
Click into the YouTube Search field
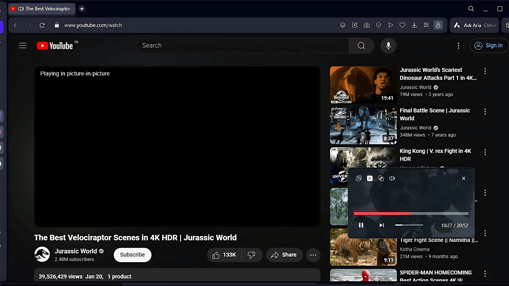pos(242,46)
